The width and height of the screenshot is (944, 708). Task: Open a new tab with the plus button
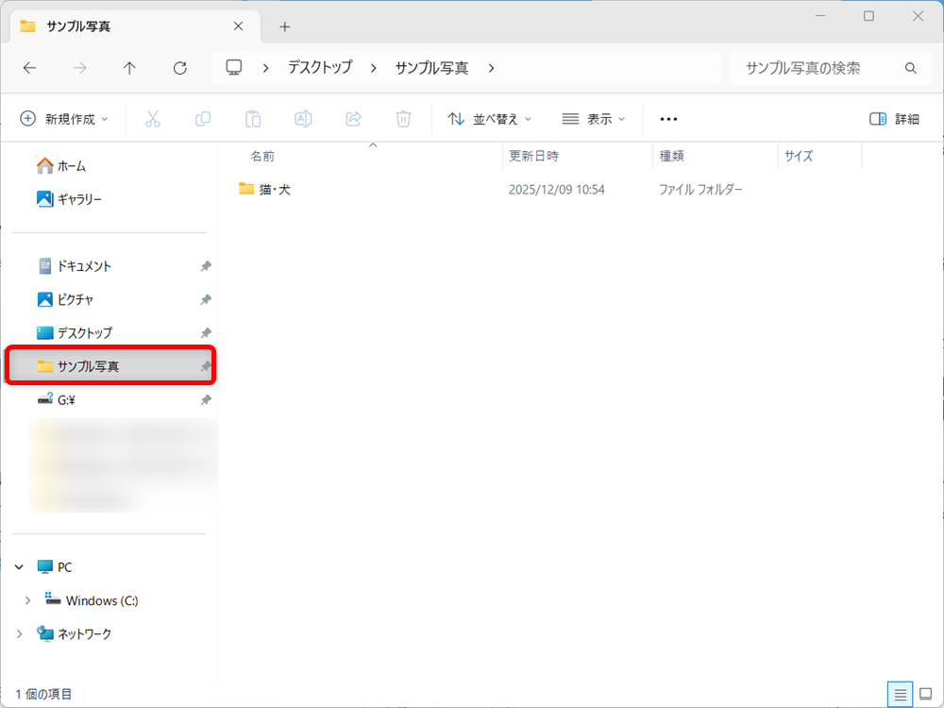click(x=284, y=27)
